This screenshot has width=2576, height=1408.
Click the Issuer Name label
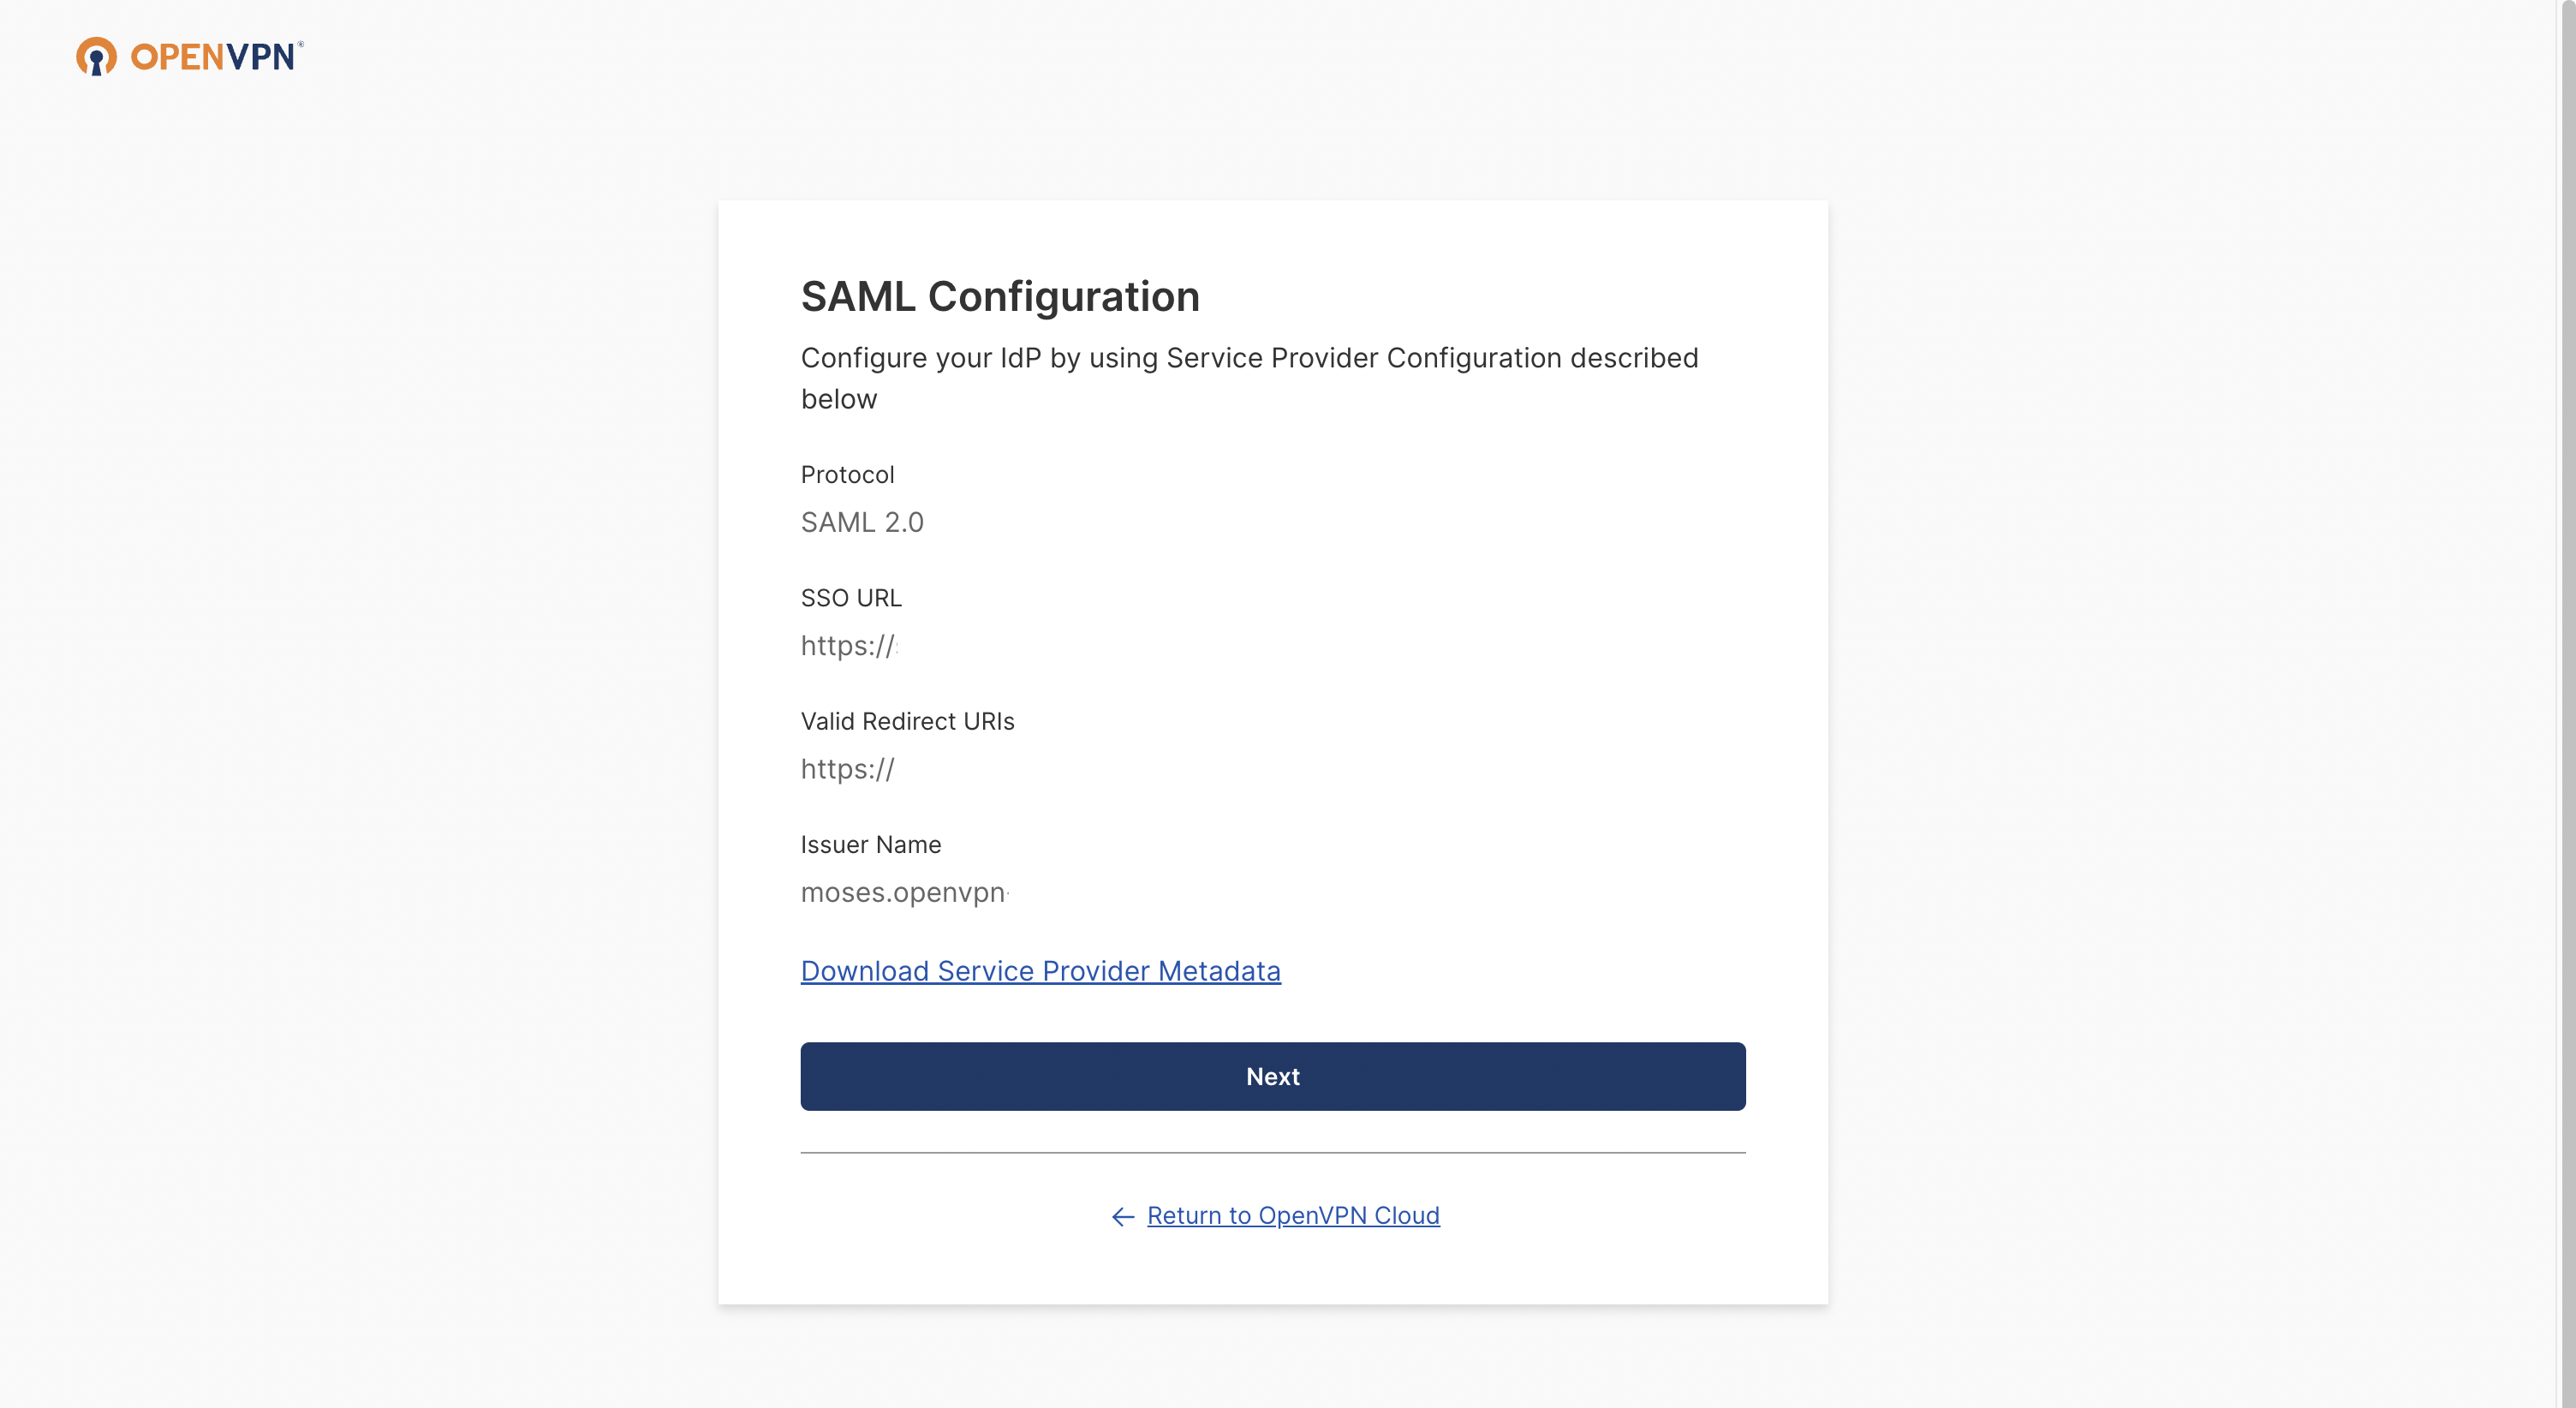point(870,844)
